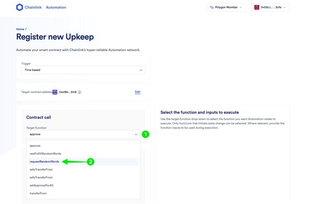Click the wallet account avatar icon
326x204 pixels.
tap(257, 7)
